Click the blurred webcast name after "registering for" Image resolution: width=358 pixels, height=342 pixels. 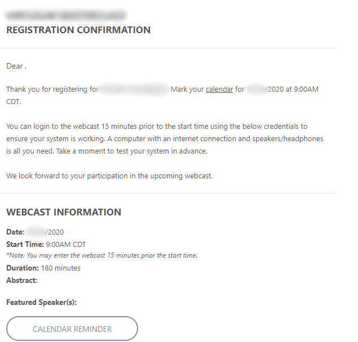[134, 89]
